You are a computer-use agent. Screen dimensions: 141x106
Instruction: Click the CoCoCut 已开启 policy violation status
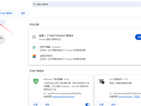63,50
